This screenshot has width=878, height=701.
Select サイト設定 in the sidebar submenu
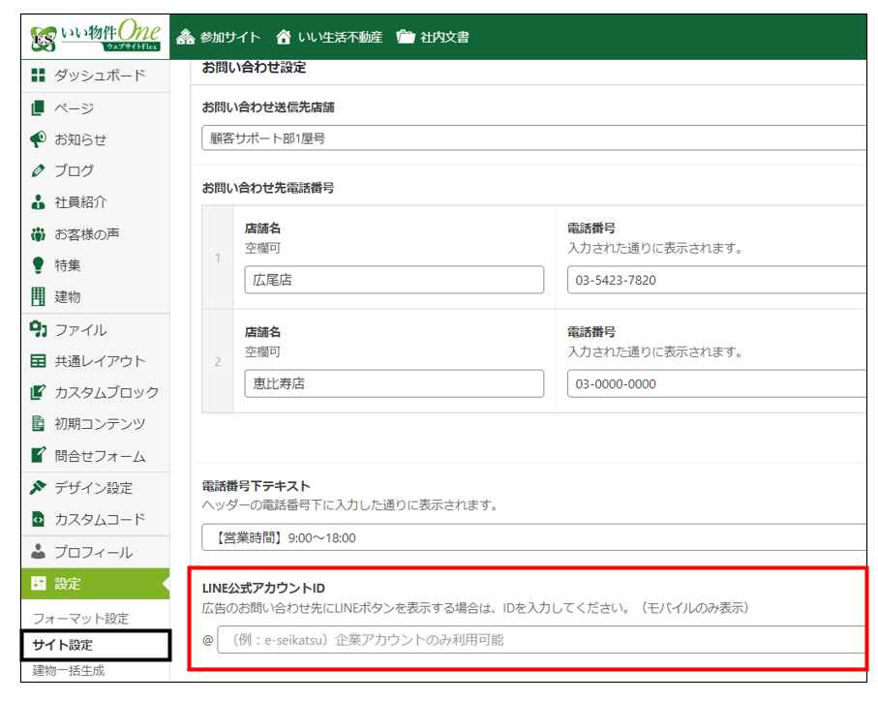[x=63, y=645]
